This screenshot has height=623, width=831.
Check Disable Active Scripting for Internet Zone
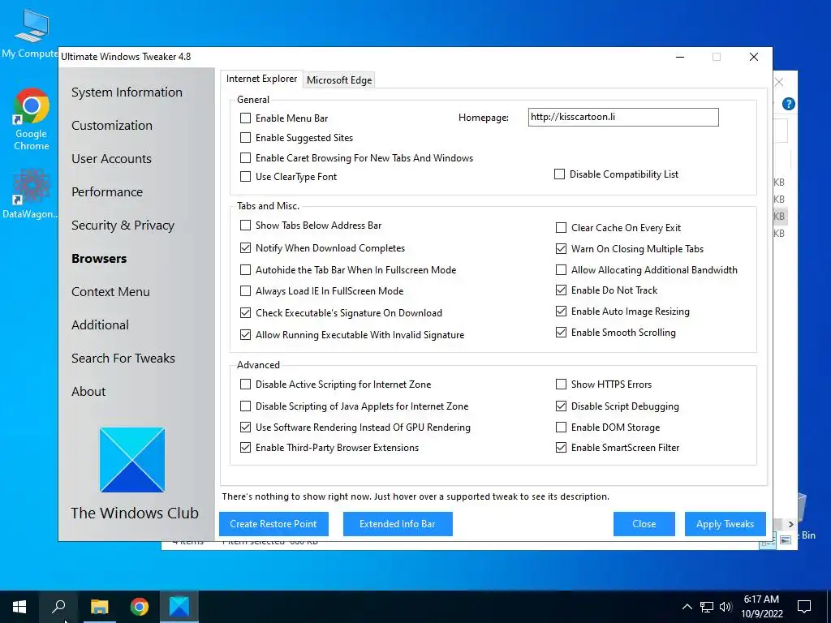[x=245, y=384]
